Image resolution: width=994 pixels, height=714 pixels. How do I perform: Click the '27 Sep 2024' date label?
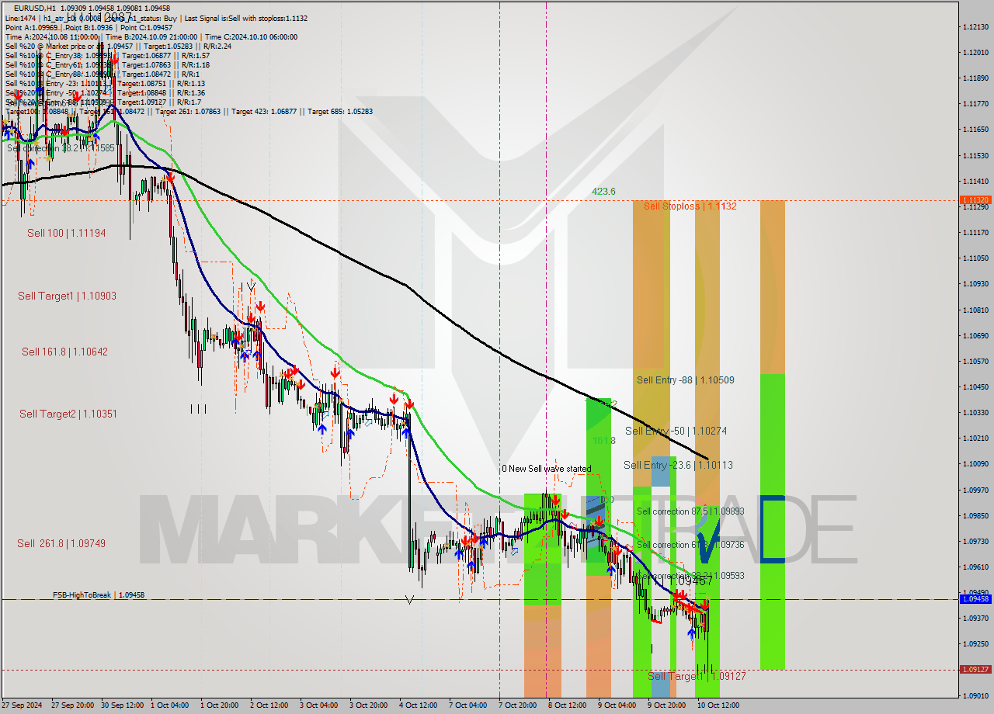click(22, 705)
